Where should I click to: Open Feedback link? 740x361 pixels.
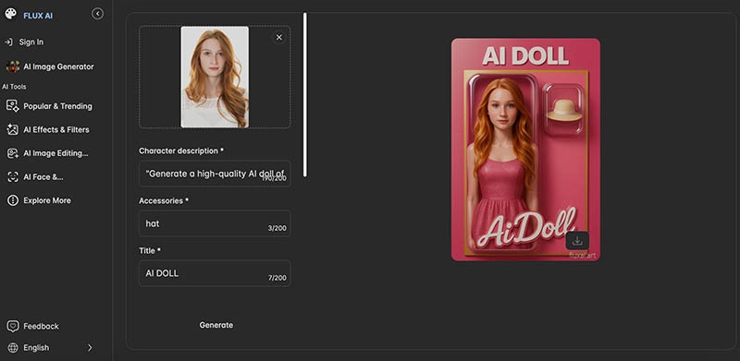point(41,326)
